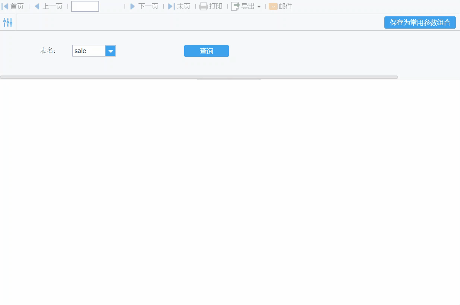Open the 导出 export menu

pos(246,6)
